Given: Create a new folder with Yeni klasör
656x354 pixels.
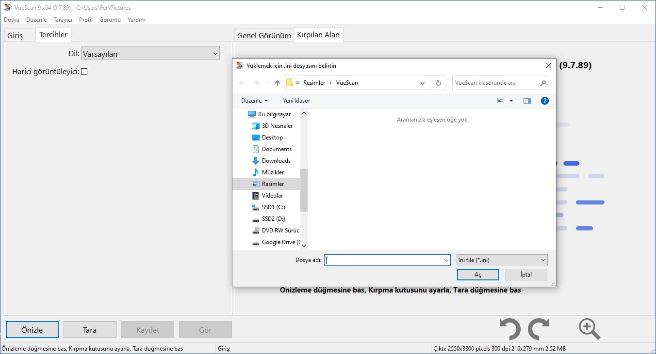Looking at the screenshot, I should click(x=296, y=101).
